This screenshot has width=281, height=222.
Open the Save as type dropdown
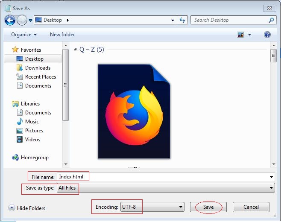[166, 187]
